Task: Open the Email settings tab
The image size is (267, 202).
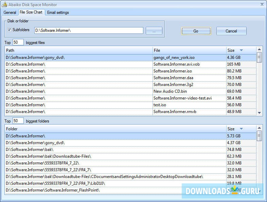Action: click(58, 13)
